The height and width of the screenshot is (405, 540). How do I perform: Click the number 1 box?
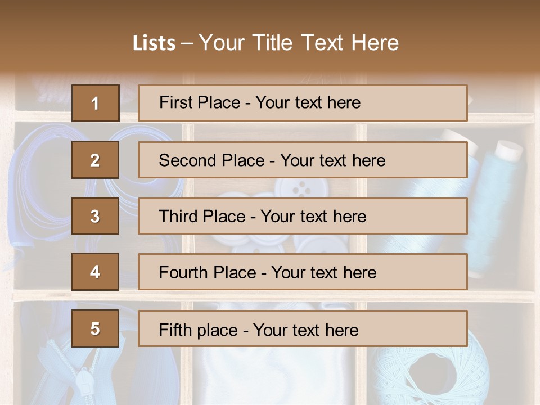pos(95,103)
